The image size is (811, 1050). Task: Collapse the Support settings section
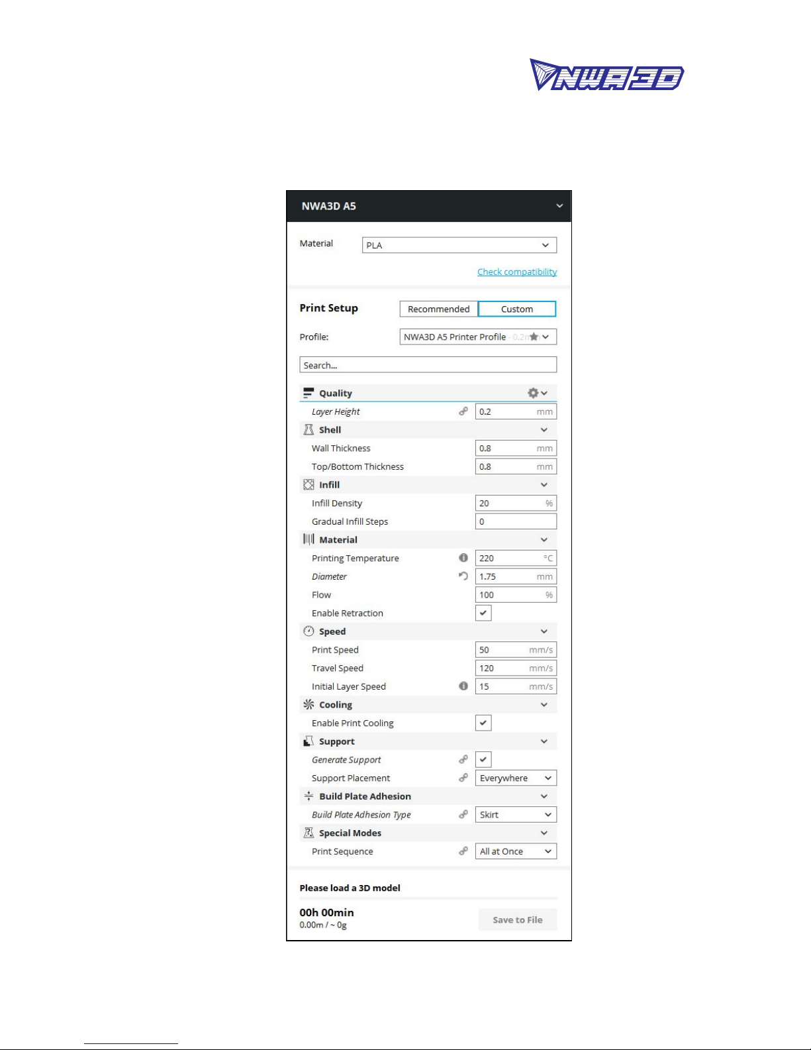coord(544,741)
